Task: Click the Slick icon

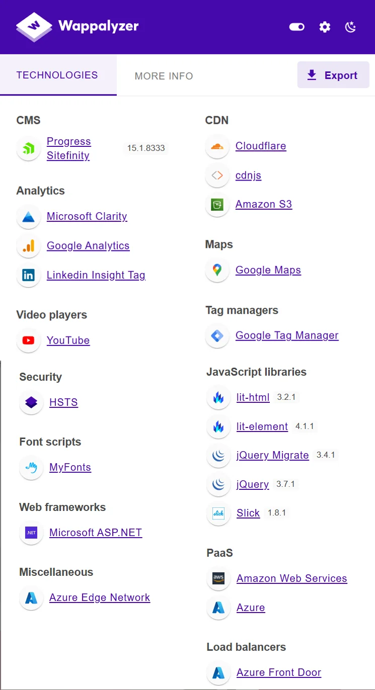Action: coord(218,513)
